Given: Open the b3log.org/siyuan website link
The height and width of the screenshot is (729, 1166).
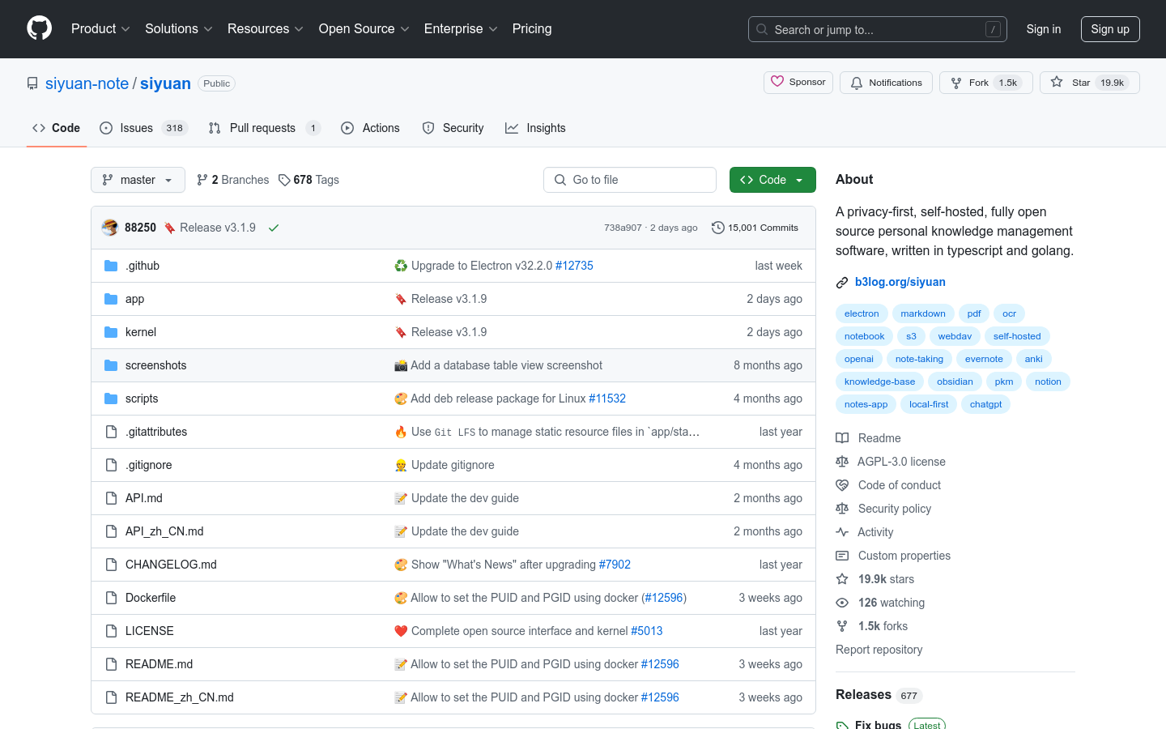Looking at the screenshot, I should (900, 282).
